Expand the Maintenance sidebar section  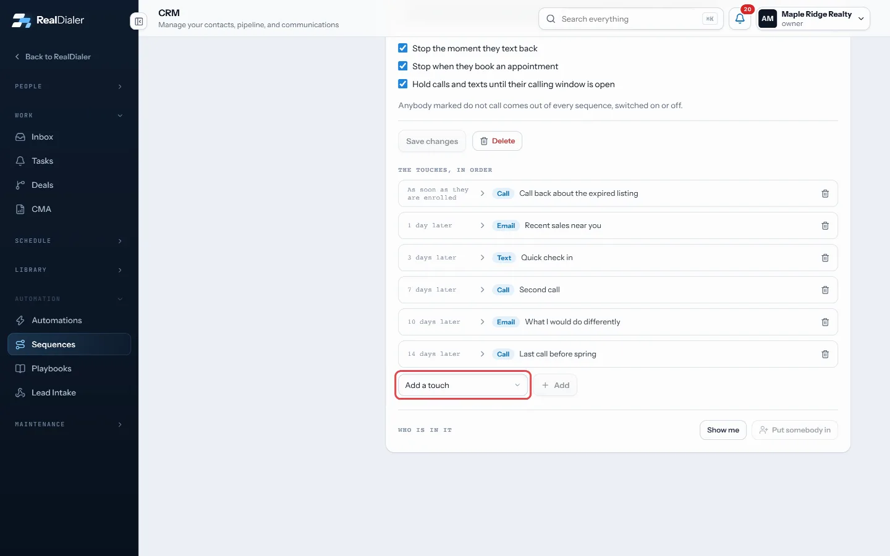point(69,424)
